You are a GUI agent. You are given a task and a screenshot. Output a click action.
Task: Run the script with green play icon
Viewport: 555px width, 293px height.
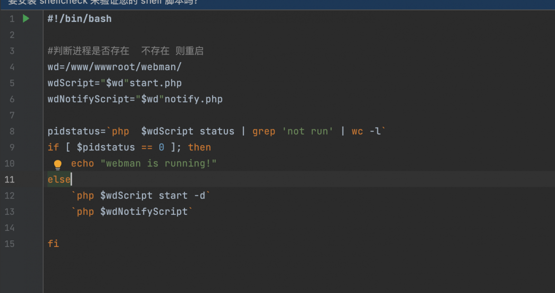click(x=26, y=18)
